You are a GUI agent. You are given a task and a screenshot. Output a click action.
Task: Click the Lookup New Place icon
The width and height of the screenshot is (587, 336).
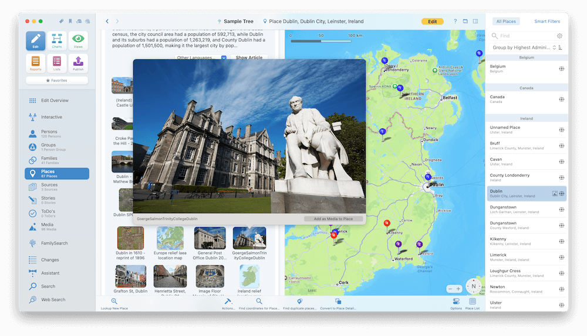[x=114, y=302]
